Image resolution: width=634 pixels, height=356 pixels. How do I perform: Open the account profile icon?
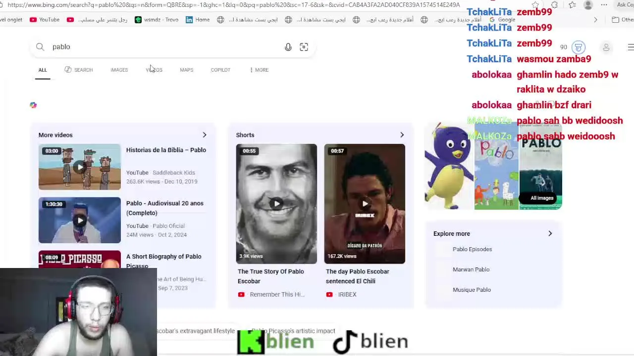coord(606,47)
